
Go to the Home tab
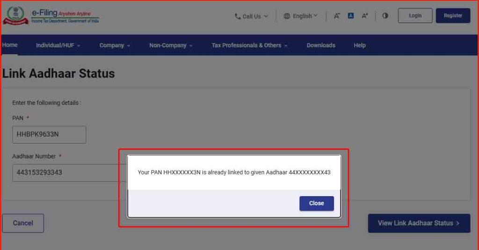[x=10, y=45]
